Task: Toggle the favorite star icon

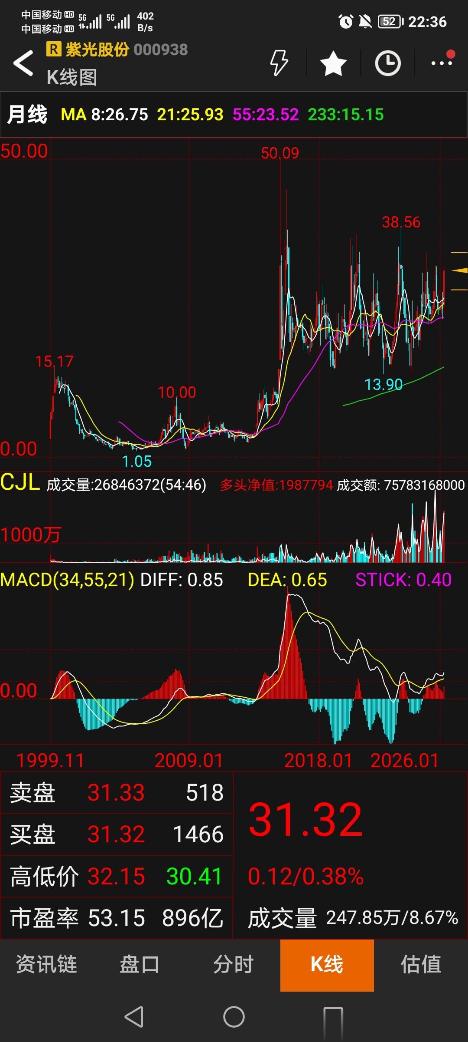Action: point(333,63)
